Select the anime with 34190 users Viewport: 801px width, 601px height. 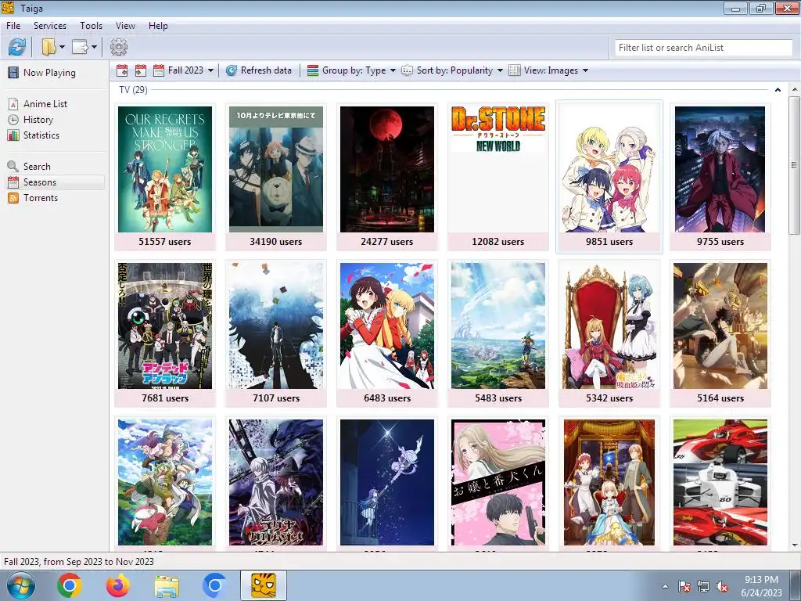pos(276,178)
